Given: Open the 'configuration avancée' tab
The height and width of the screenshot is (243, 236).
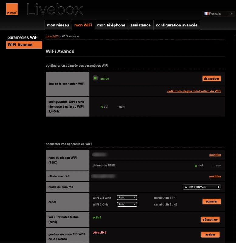Looking at the screenshot, I should point(176,25).
